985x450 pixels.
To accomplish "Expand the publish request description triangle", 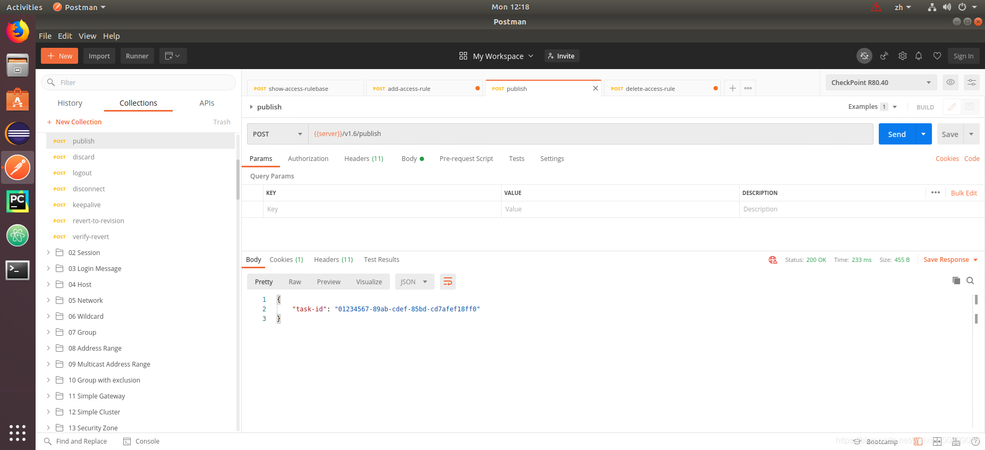I will click(x=251, y=107).
